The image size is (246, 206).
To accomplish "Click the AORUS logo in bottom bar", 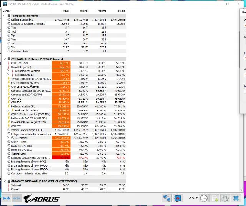I will 42,199.
